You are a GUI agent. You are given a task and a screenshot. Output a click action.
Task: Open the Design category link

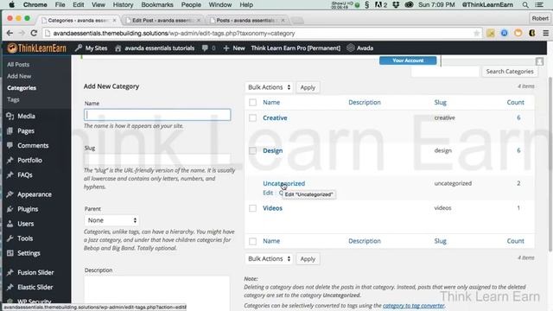(273, 150)
